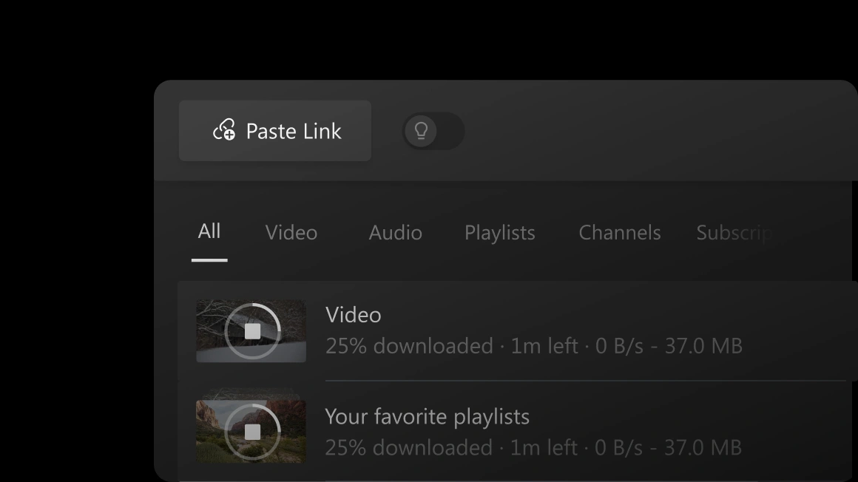Click the cloud plus icon on Paste Link
This screenshot has height=482, width=858.
tap(224, 130)
